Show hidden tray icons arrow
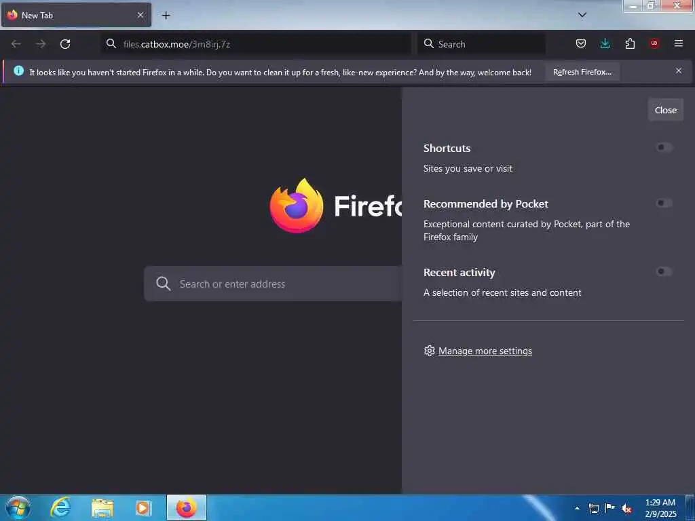 tap(577, 508)
